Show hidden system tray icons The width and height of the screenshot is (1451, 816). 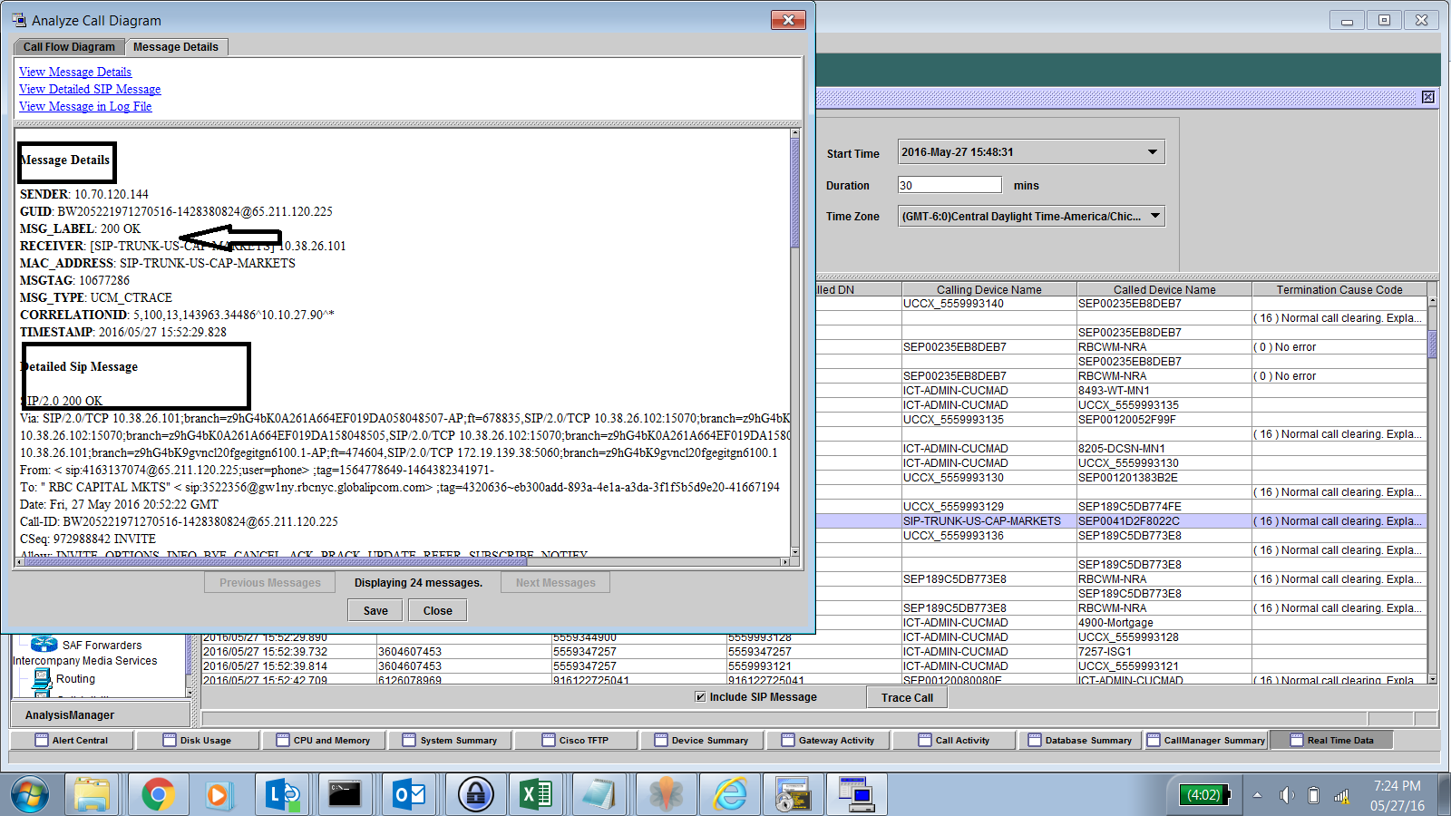(x=1257, y=795)
